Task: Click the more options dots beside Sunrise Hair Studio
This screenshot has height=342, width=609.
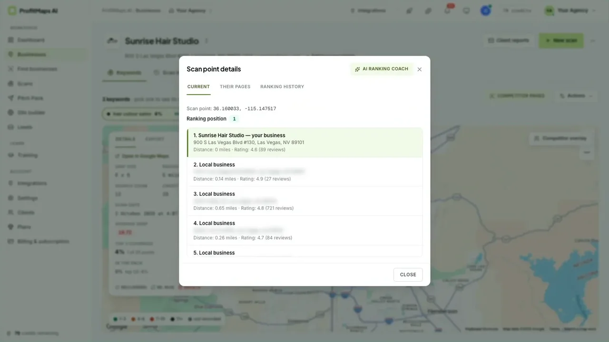Action: pyautogui.click(x=206, y=41)
